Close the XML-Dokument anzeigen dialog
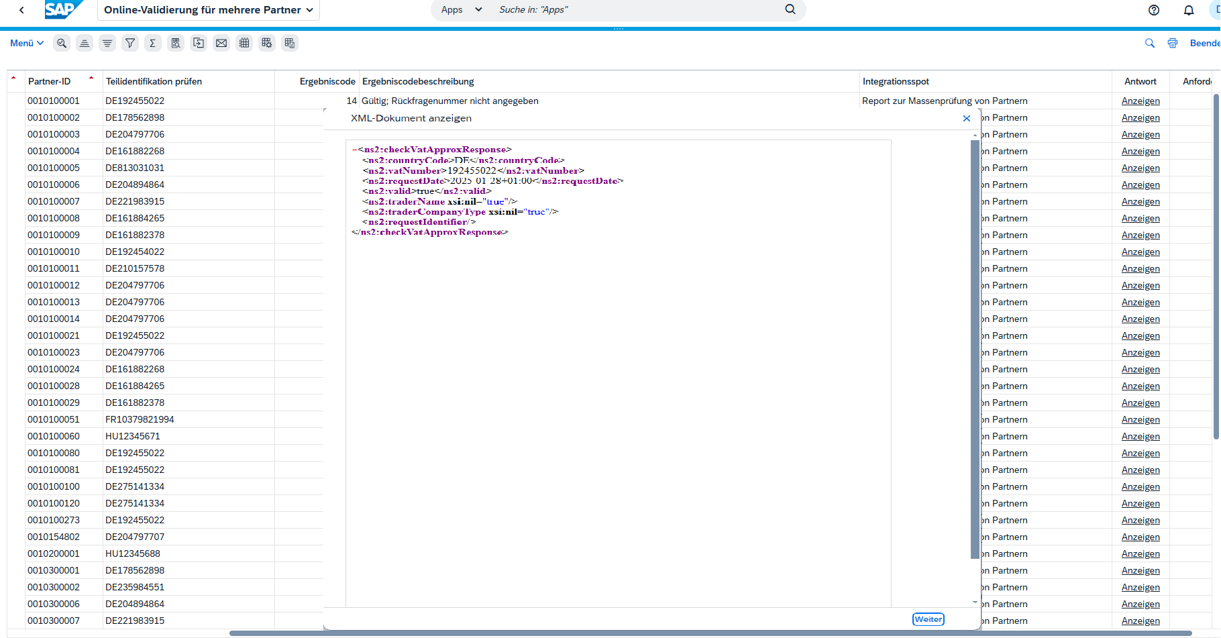This screenshot has width=1221, height=638. tap(967, 118)
